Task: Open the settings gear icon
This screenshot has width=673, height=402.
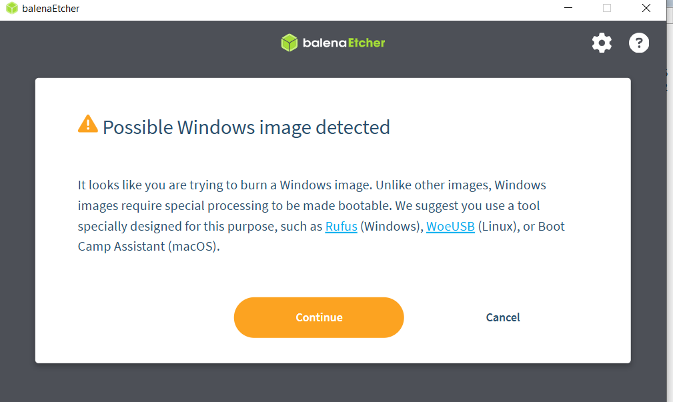Action: pos(602,43)
